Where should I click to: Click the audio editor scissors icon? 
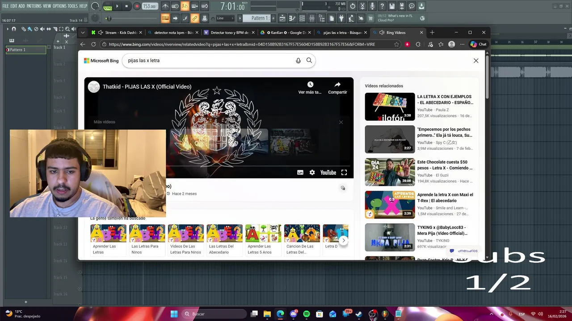coord(362,6)
